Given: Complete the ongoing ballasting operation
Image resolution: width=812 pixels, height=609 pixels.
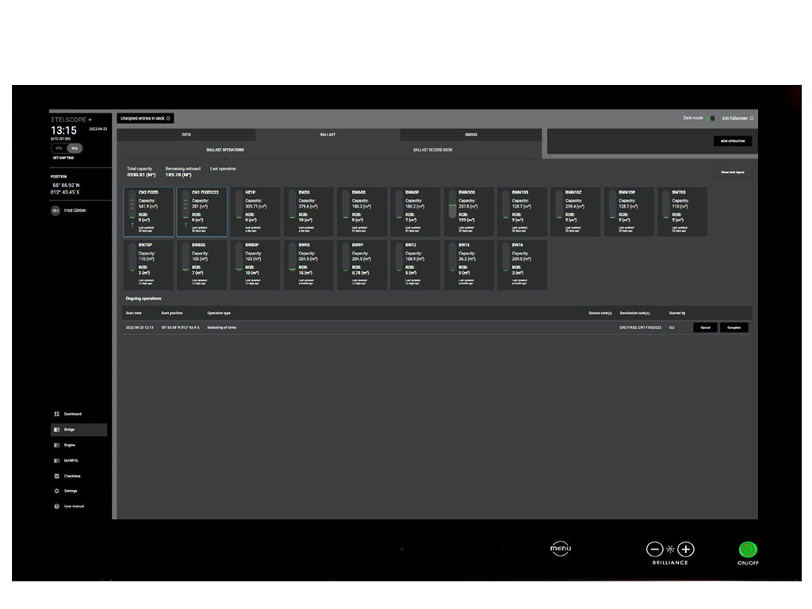Looking at the screenshot, I should click(733, 327).
